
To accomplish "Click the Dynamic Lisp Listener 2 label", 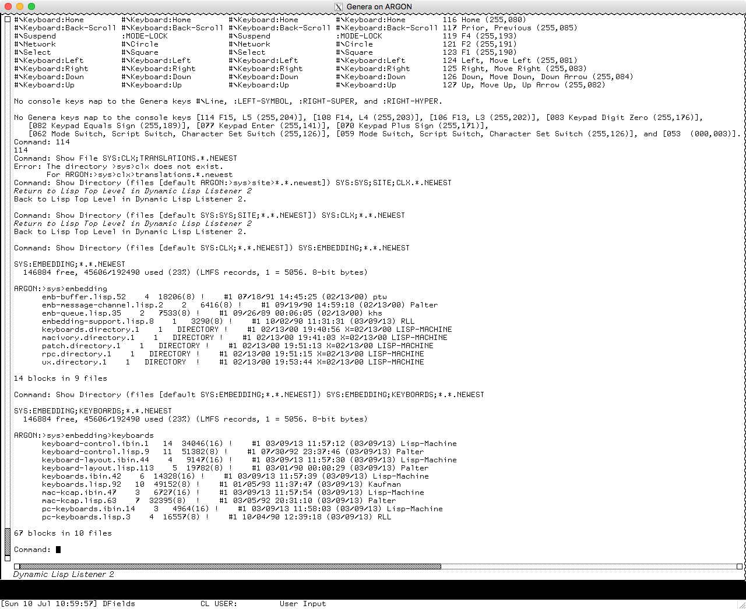I will 64,575.
